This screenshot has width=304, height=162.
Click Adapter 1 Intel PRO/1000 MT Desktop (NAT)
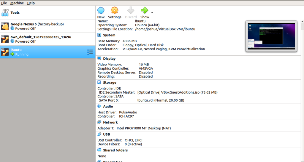click(144, 128)
